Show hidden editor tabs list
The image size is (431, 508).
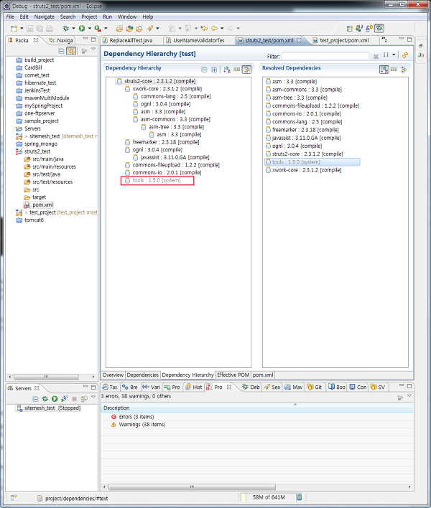(384, 39)
